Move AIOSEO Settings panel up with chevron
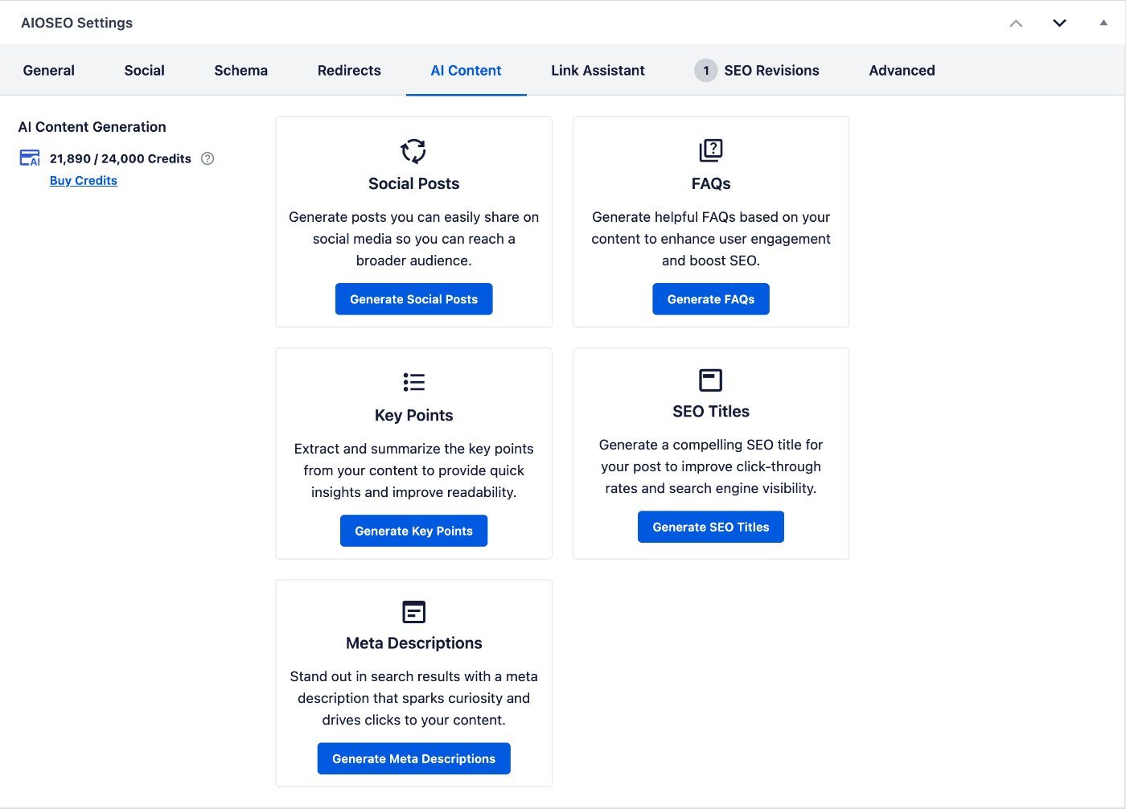Image resolution: width=1126 pixels, height=809 pixels. point(1016,23)
